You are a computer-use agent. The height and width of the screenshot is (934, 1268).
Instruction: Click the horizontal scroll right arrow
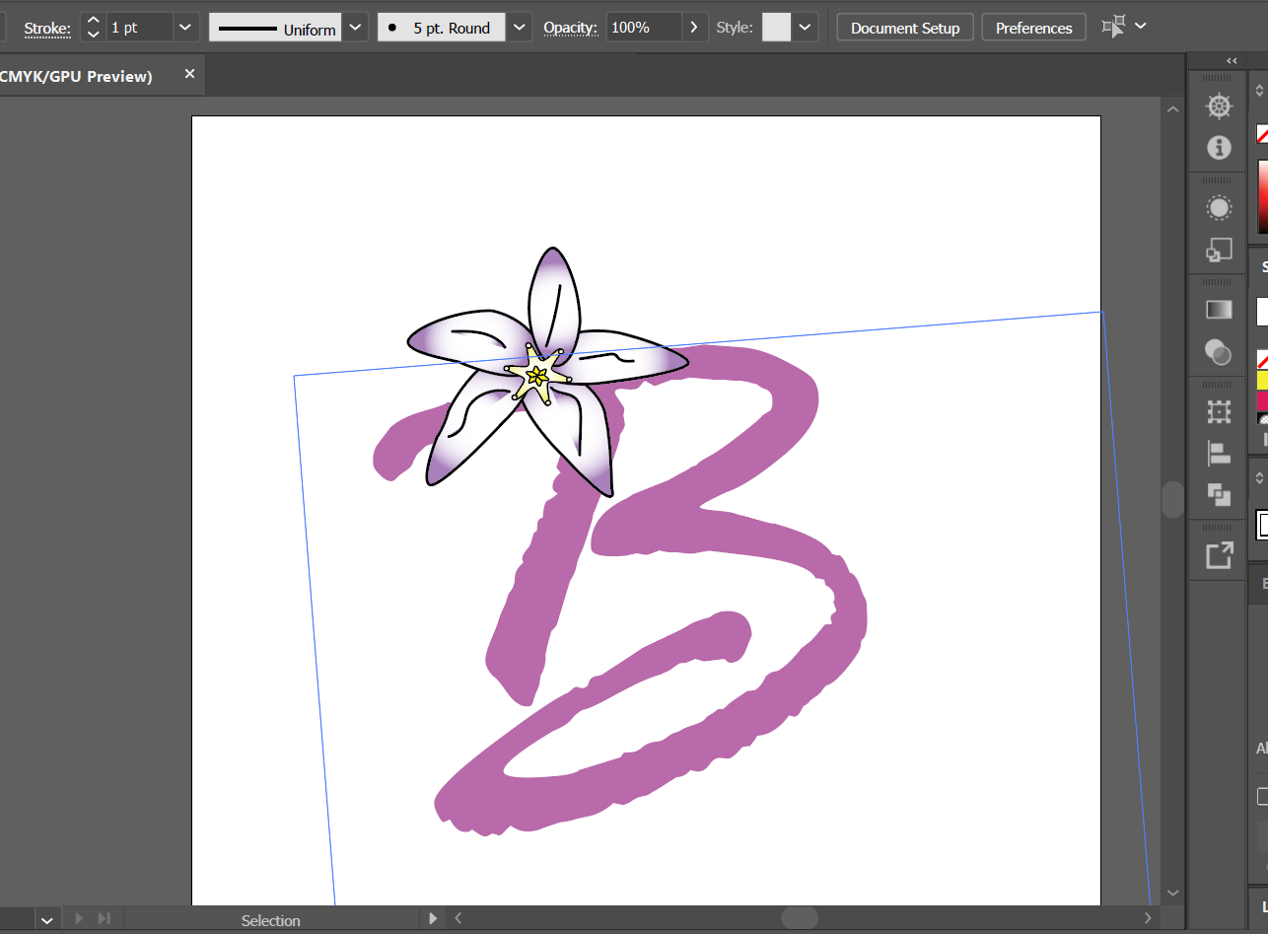click(1147, 918)
